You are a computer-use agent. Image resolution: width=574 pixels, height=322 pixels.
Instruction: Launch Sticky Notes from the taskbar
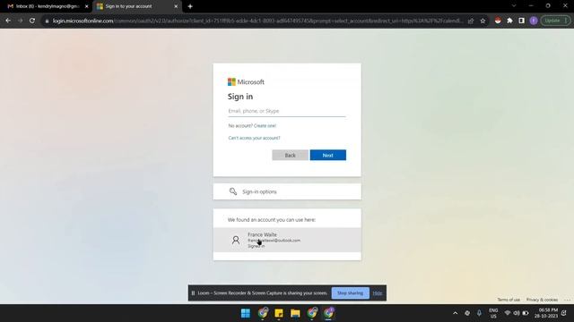click(x=279, y=313)
